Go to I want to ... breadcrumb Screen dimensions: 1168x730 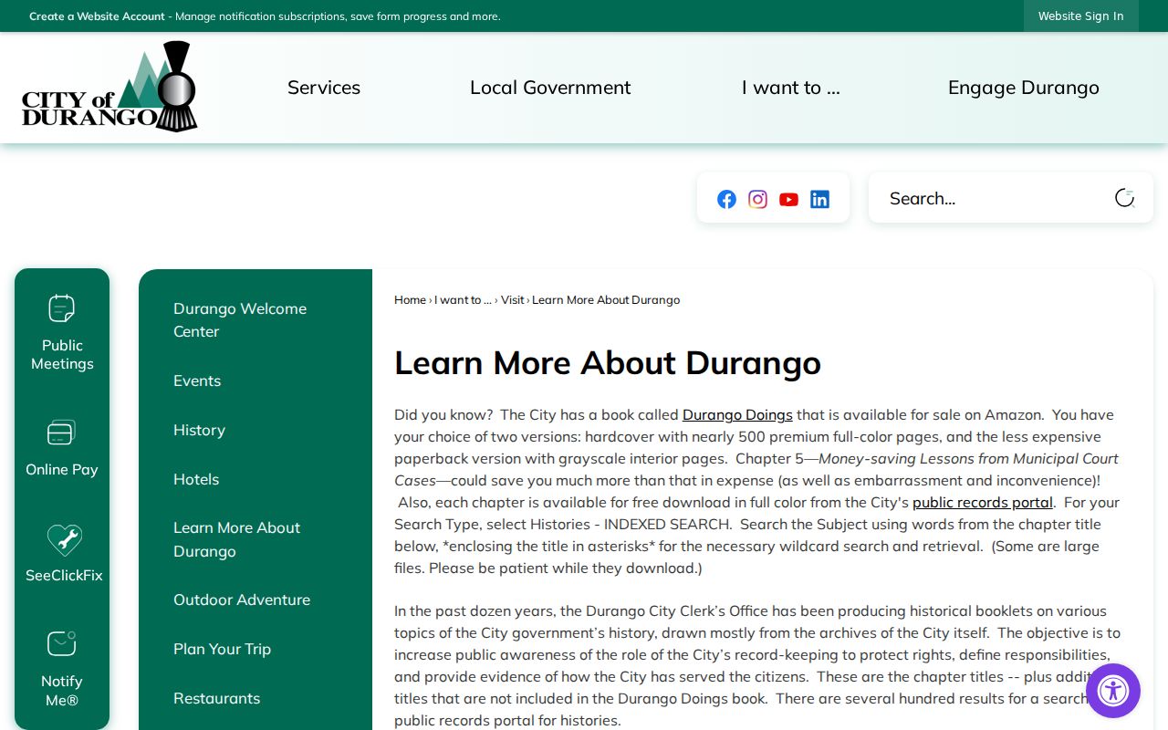click(463, 299)
